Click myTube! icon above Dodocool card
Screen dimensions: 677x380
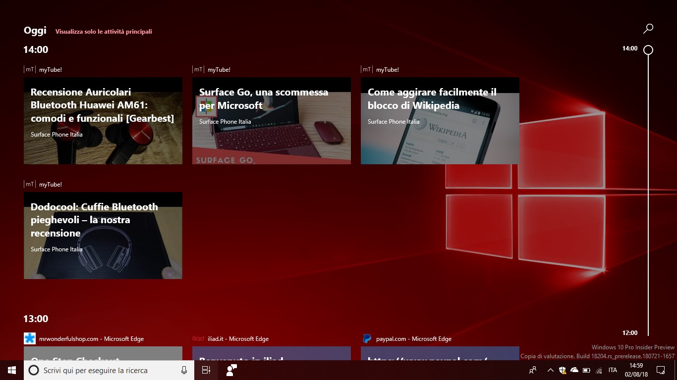pyautogui.click(x=30, y=184)
